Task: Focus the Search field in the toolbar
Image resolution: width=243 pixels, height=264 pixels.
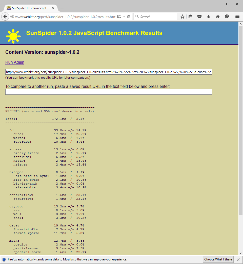Action: point(155,17)
